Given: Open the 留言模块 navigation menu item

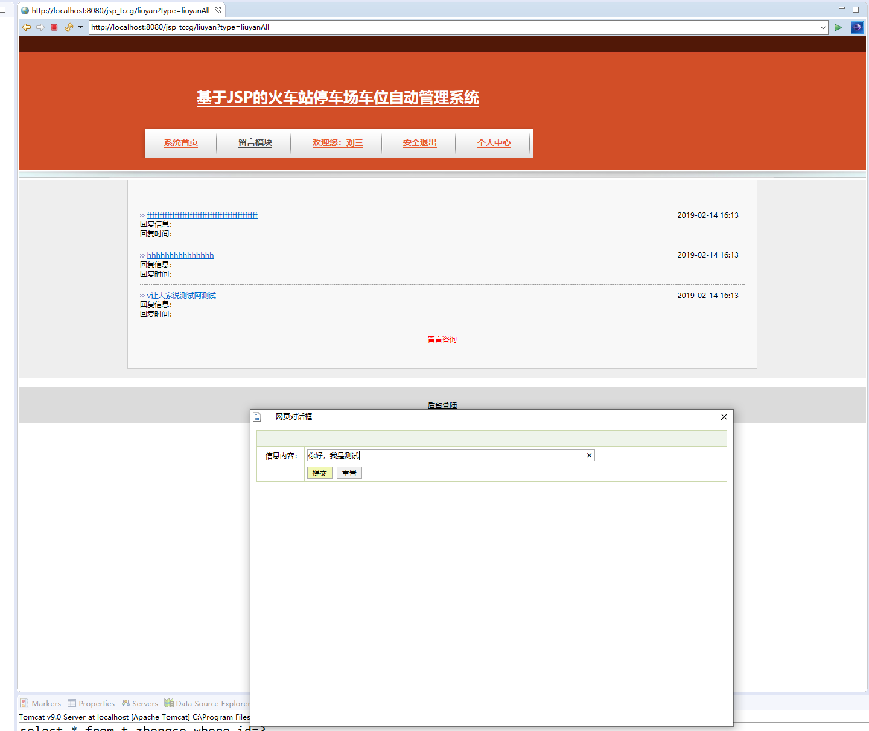Looking at the screenshot, I should [x=255, y=143].
